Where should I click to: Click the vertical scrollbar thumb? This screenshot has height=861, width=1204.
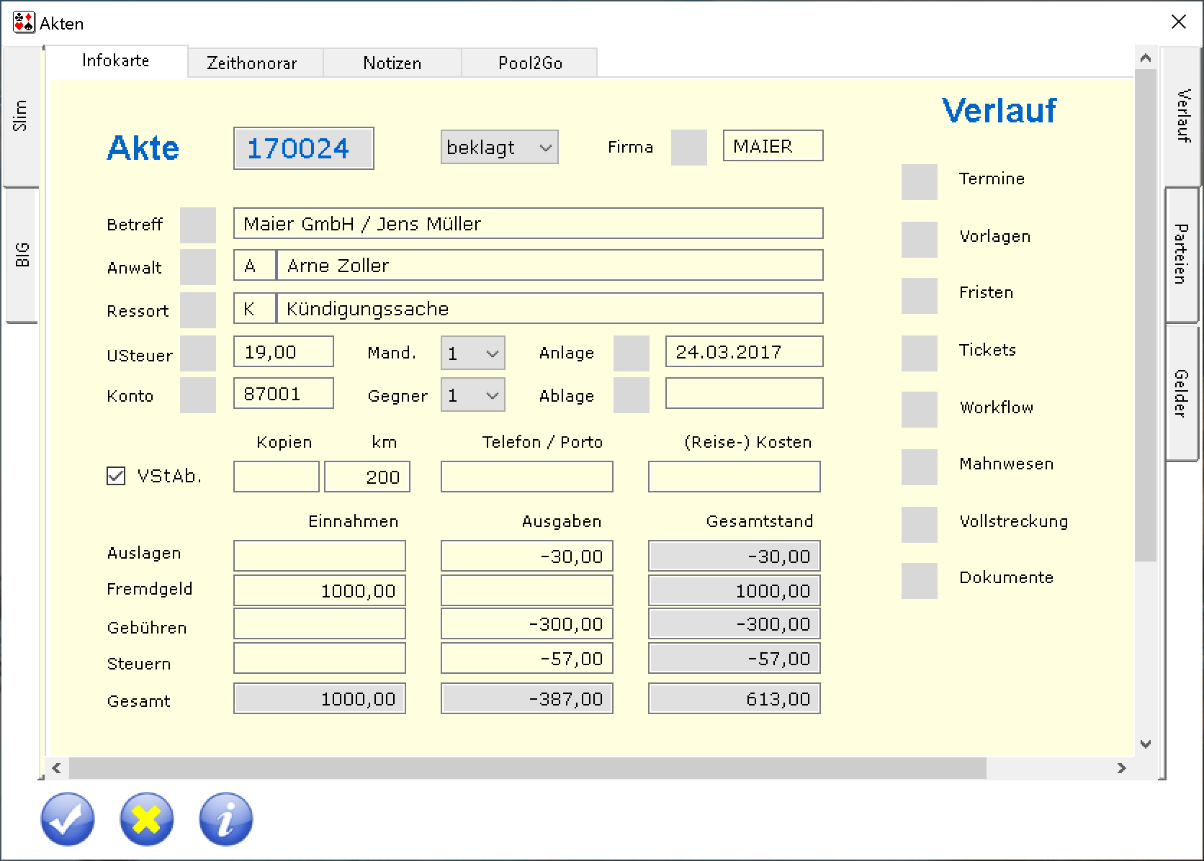(x=1146, y=315)
